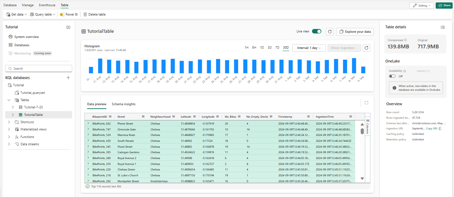Viewport: 454px width, 197px height.
Task: Turn off the Live view toggle
Action: click(316, 31)
